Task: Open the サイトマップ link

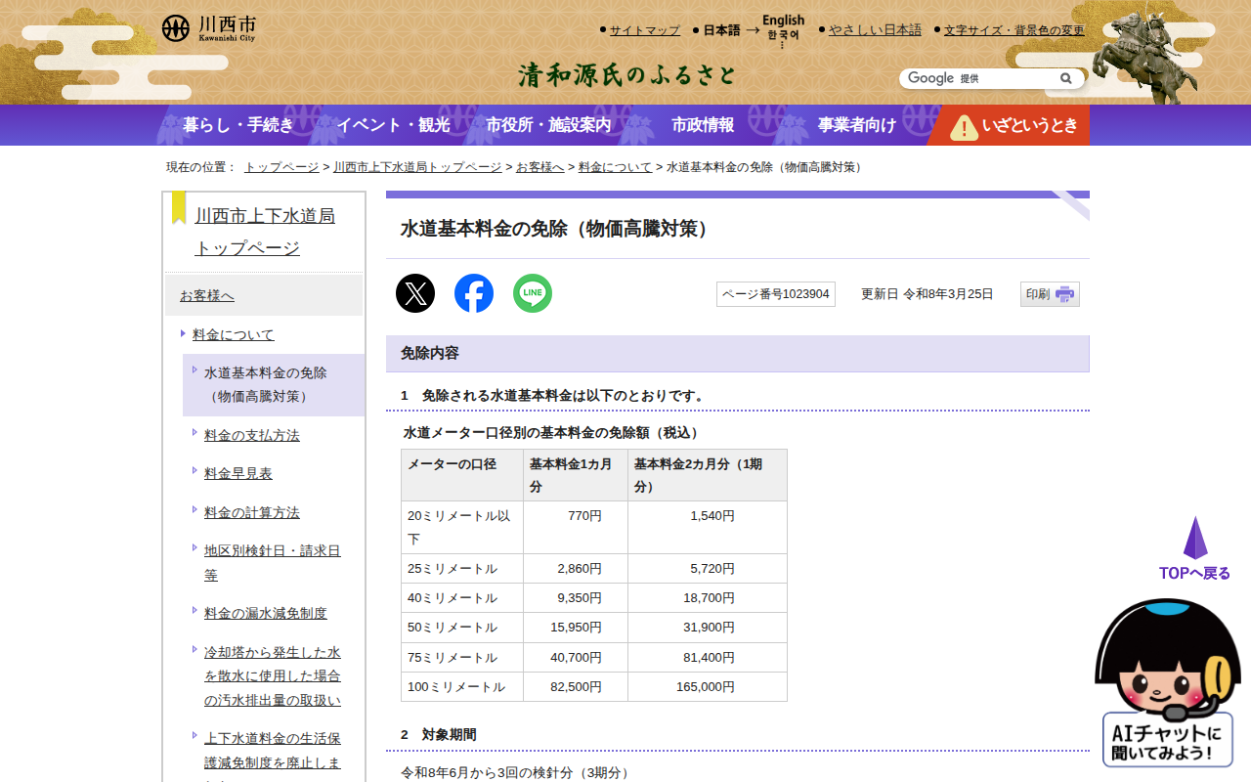Action: pyautogui.click(x=644, y=30)
